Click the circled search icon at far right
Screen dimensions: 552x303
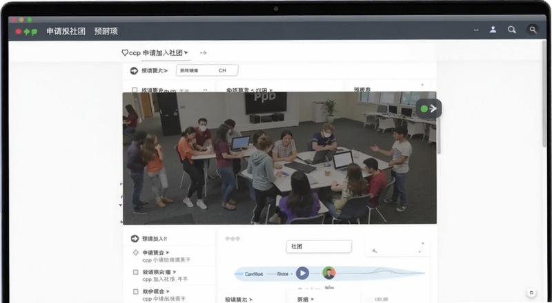533,30
